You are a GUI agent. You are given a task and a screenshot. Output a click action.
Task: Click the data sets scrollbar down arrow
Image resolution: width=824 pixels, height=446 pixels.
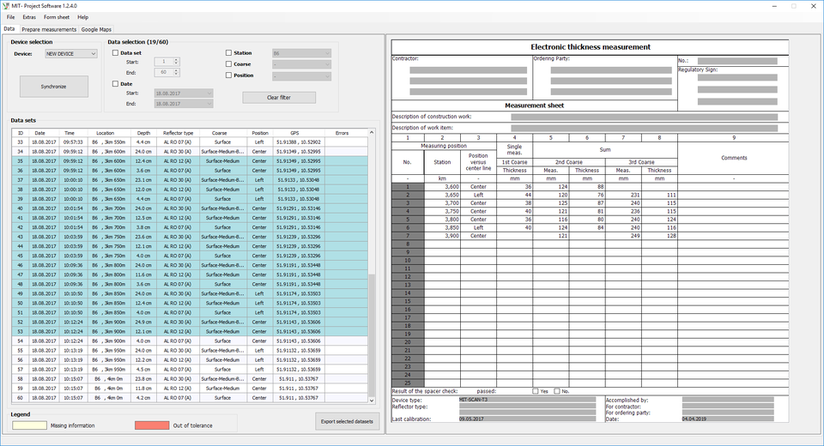tap(372, 401)
